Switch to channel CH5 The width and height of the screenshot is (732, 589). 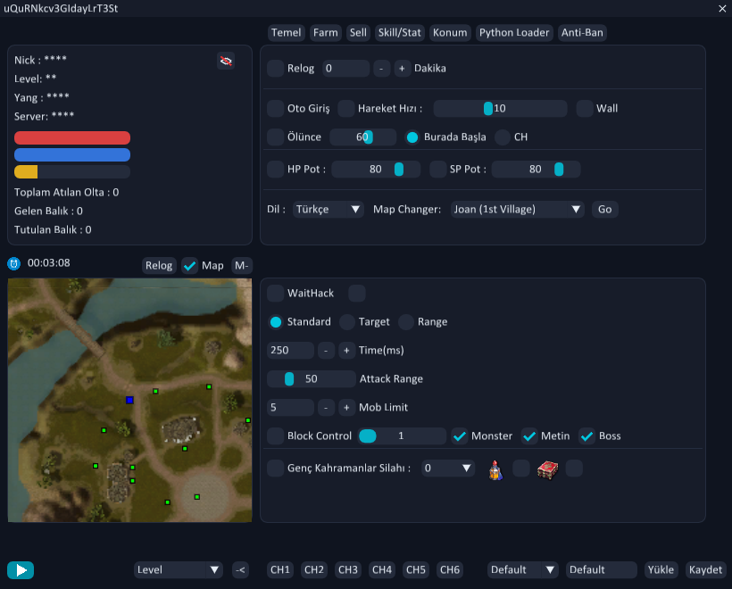tap(416, 570)
